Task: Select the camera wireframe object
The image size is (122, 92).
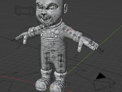Action: click(104, 84)
